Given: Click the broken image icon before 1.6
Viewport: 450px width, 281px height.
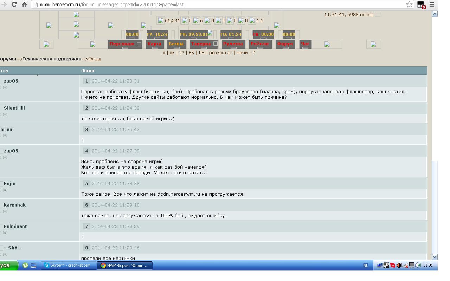Looking at the screenshot, I should [252, 21].
